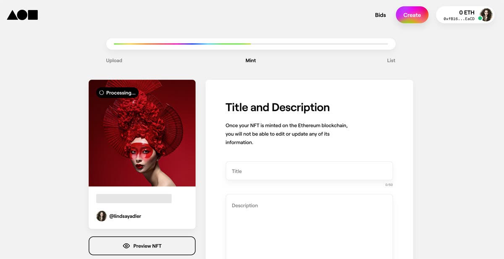Click the Preview NFT button
The width and height of the screenshot is (504, 259).
coord(142,246)
